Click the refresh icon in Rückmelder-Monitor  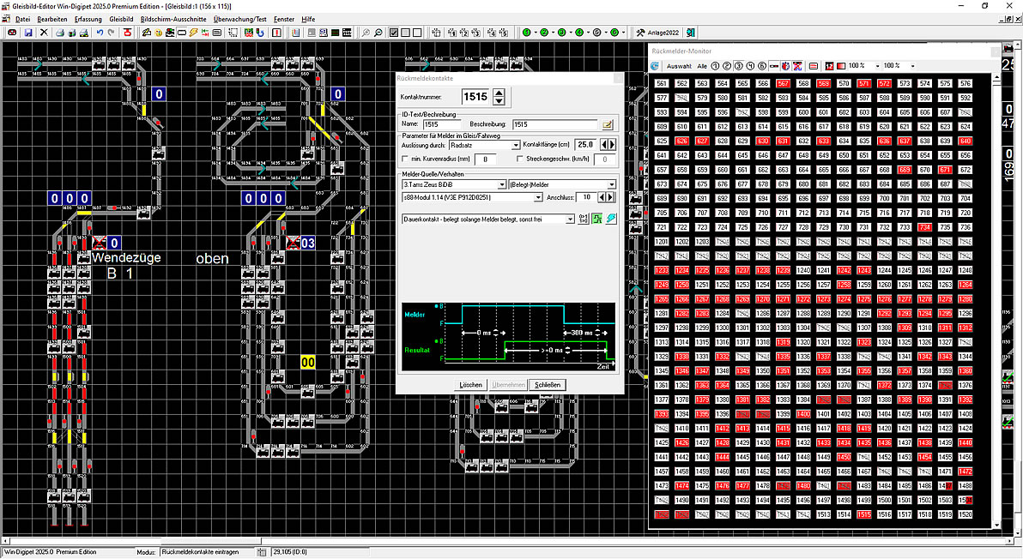(x=655, y=66)
